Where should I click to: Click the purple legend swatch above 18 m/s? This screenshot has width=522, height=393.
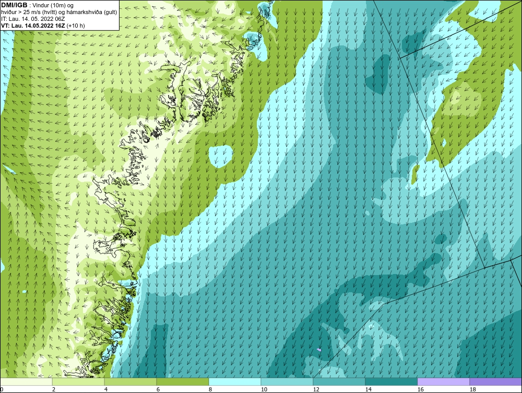[496, 382]
